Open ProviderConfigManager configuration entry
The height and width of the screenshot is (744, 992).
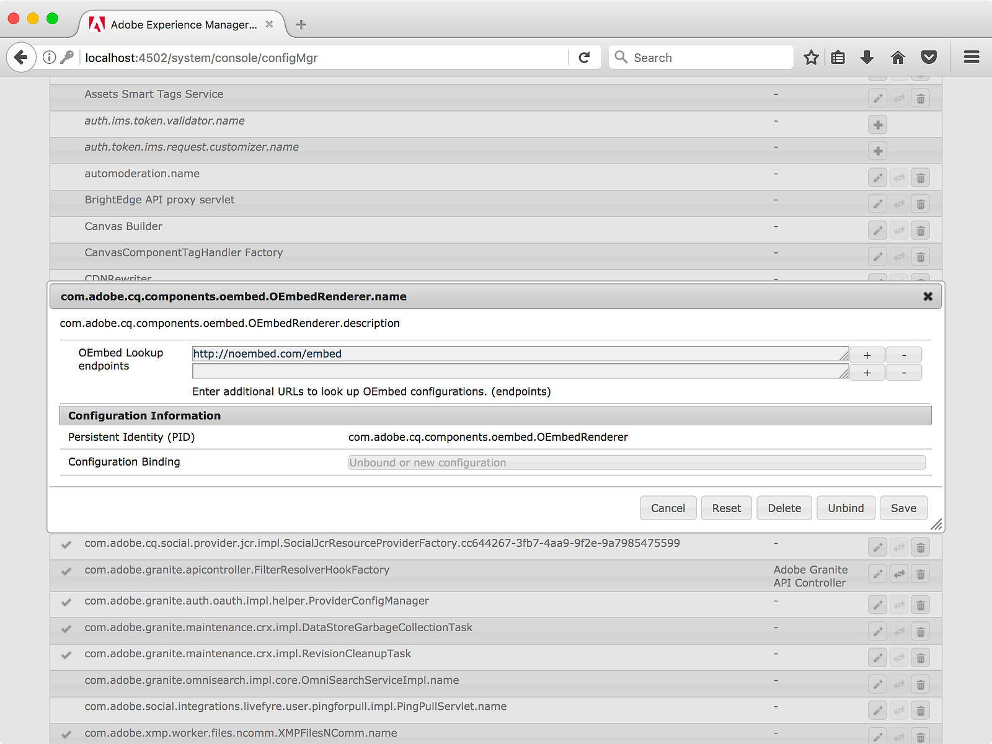pos(257,601)
